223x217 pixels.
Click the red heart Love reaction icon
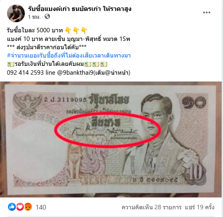tap(20, 207)
